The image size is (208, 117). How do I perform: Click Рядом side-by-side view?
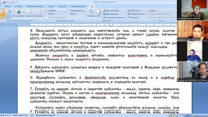[152, 10]
